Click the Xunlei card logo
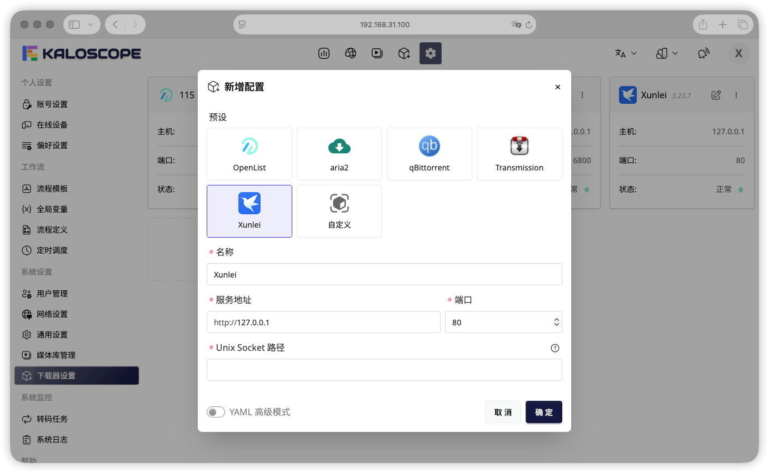Viewport: 769px width, 473px height. pyautogui.click(x=628, y=95)
